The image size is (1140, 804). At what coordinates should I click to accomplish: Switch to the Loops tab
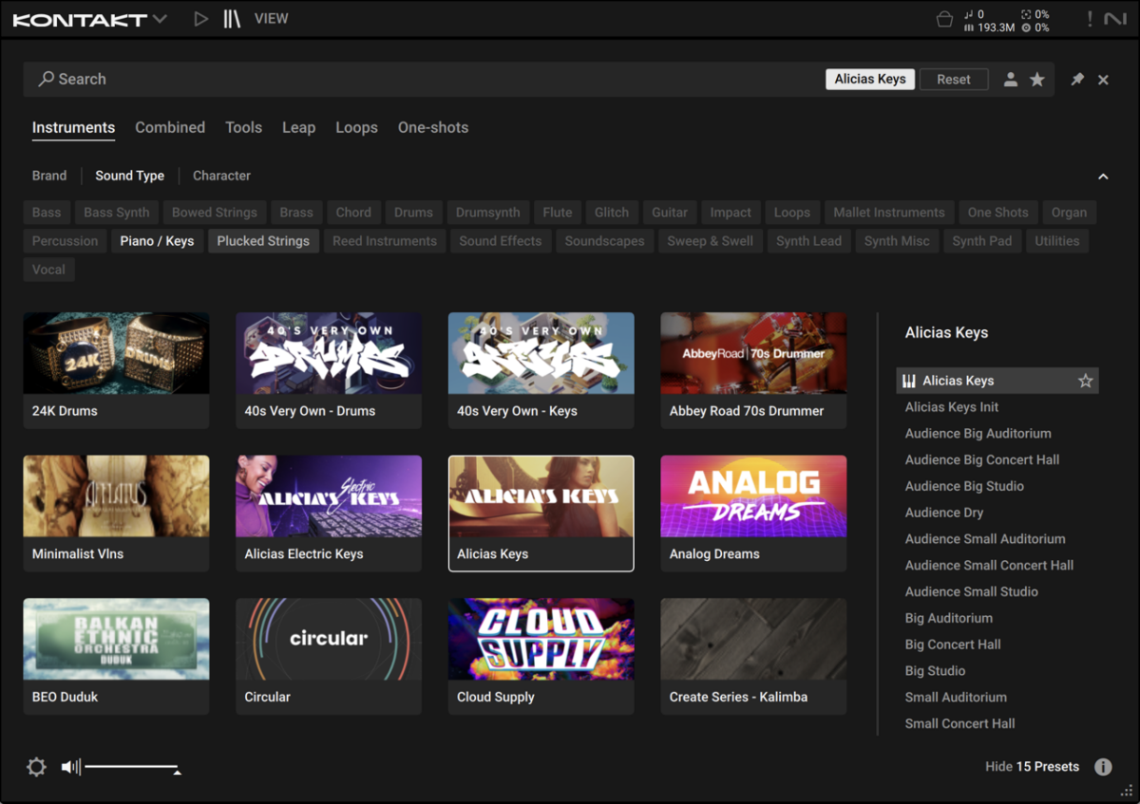(x=356, y=127)
